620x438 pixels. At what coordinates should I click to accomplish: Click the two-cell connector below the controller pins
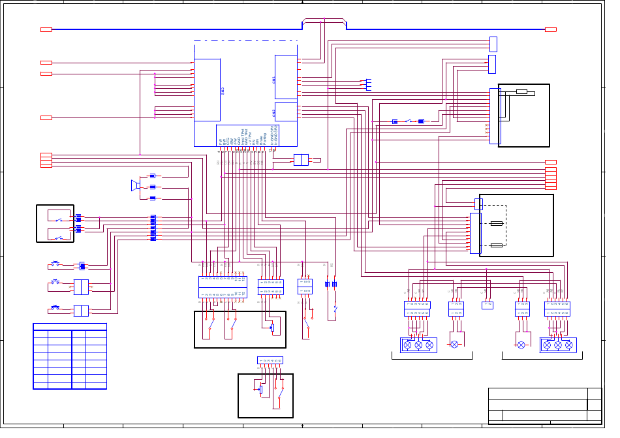pos(302,160)
